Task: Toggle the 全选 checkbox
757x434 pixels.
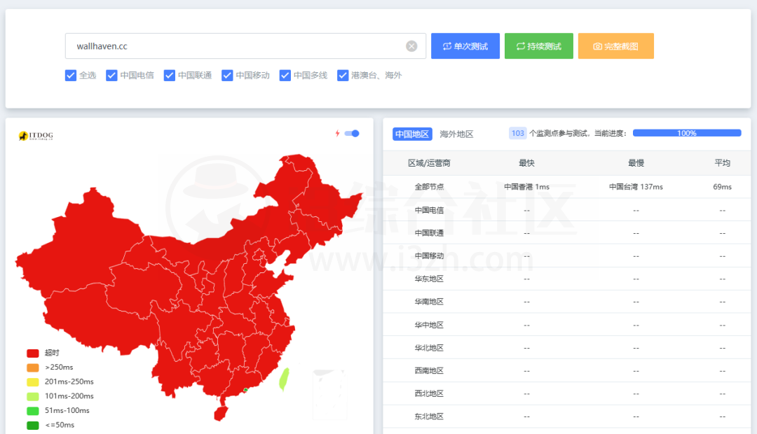Action: coord(71,75)
